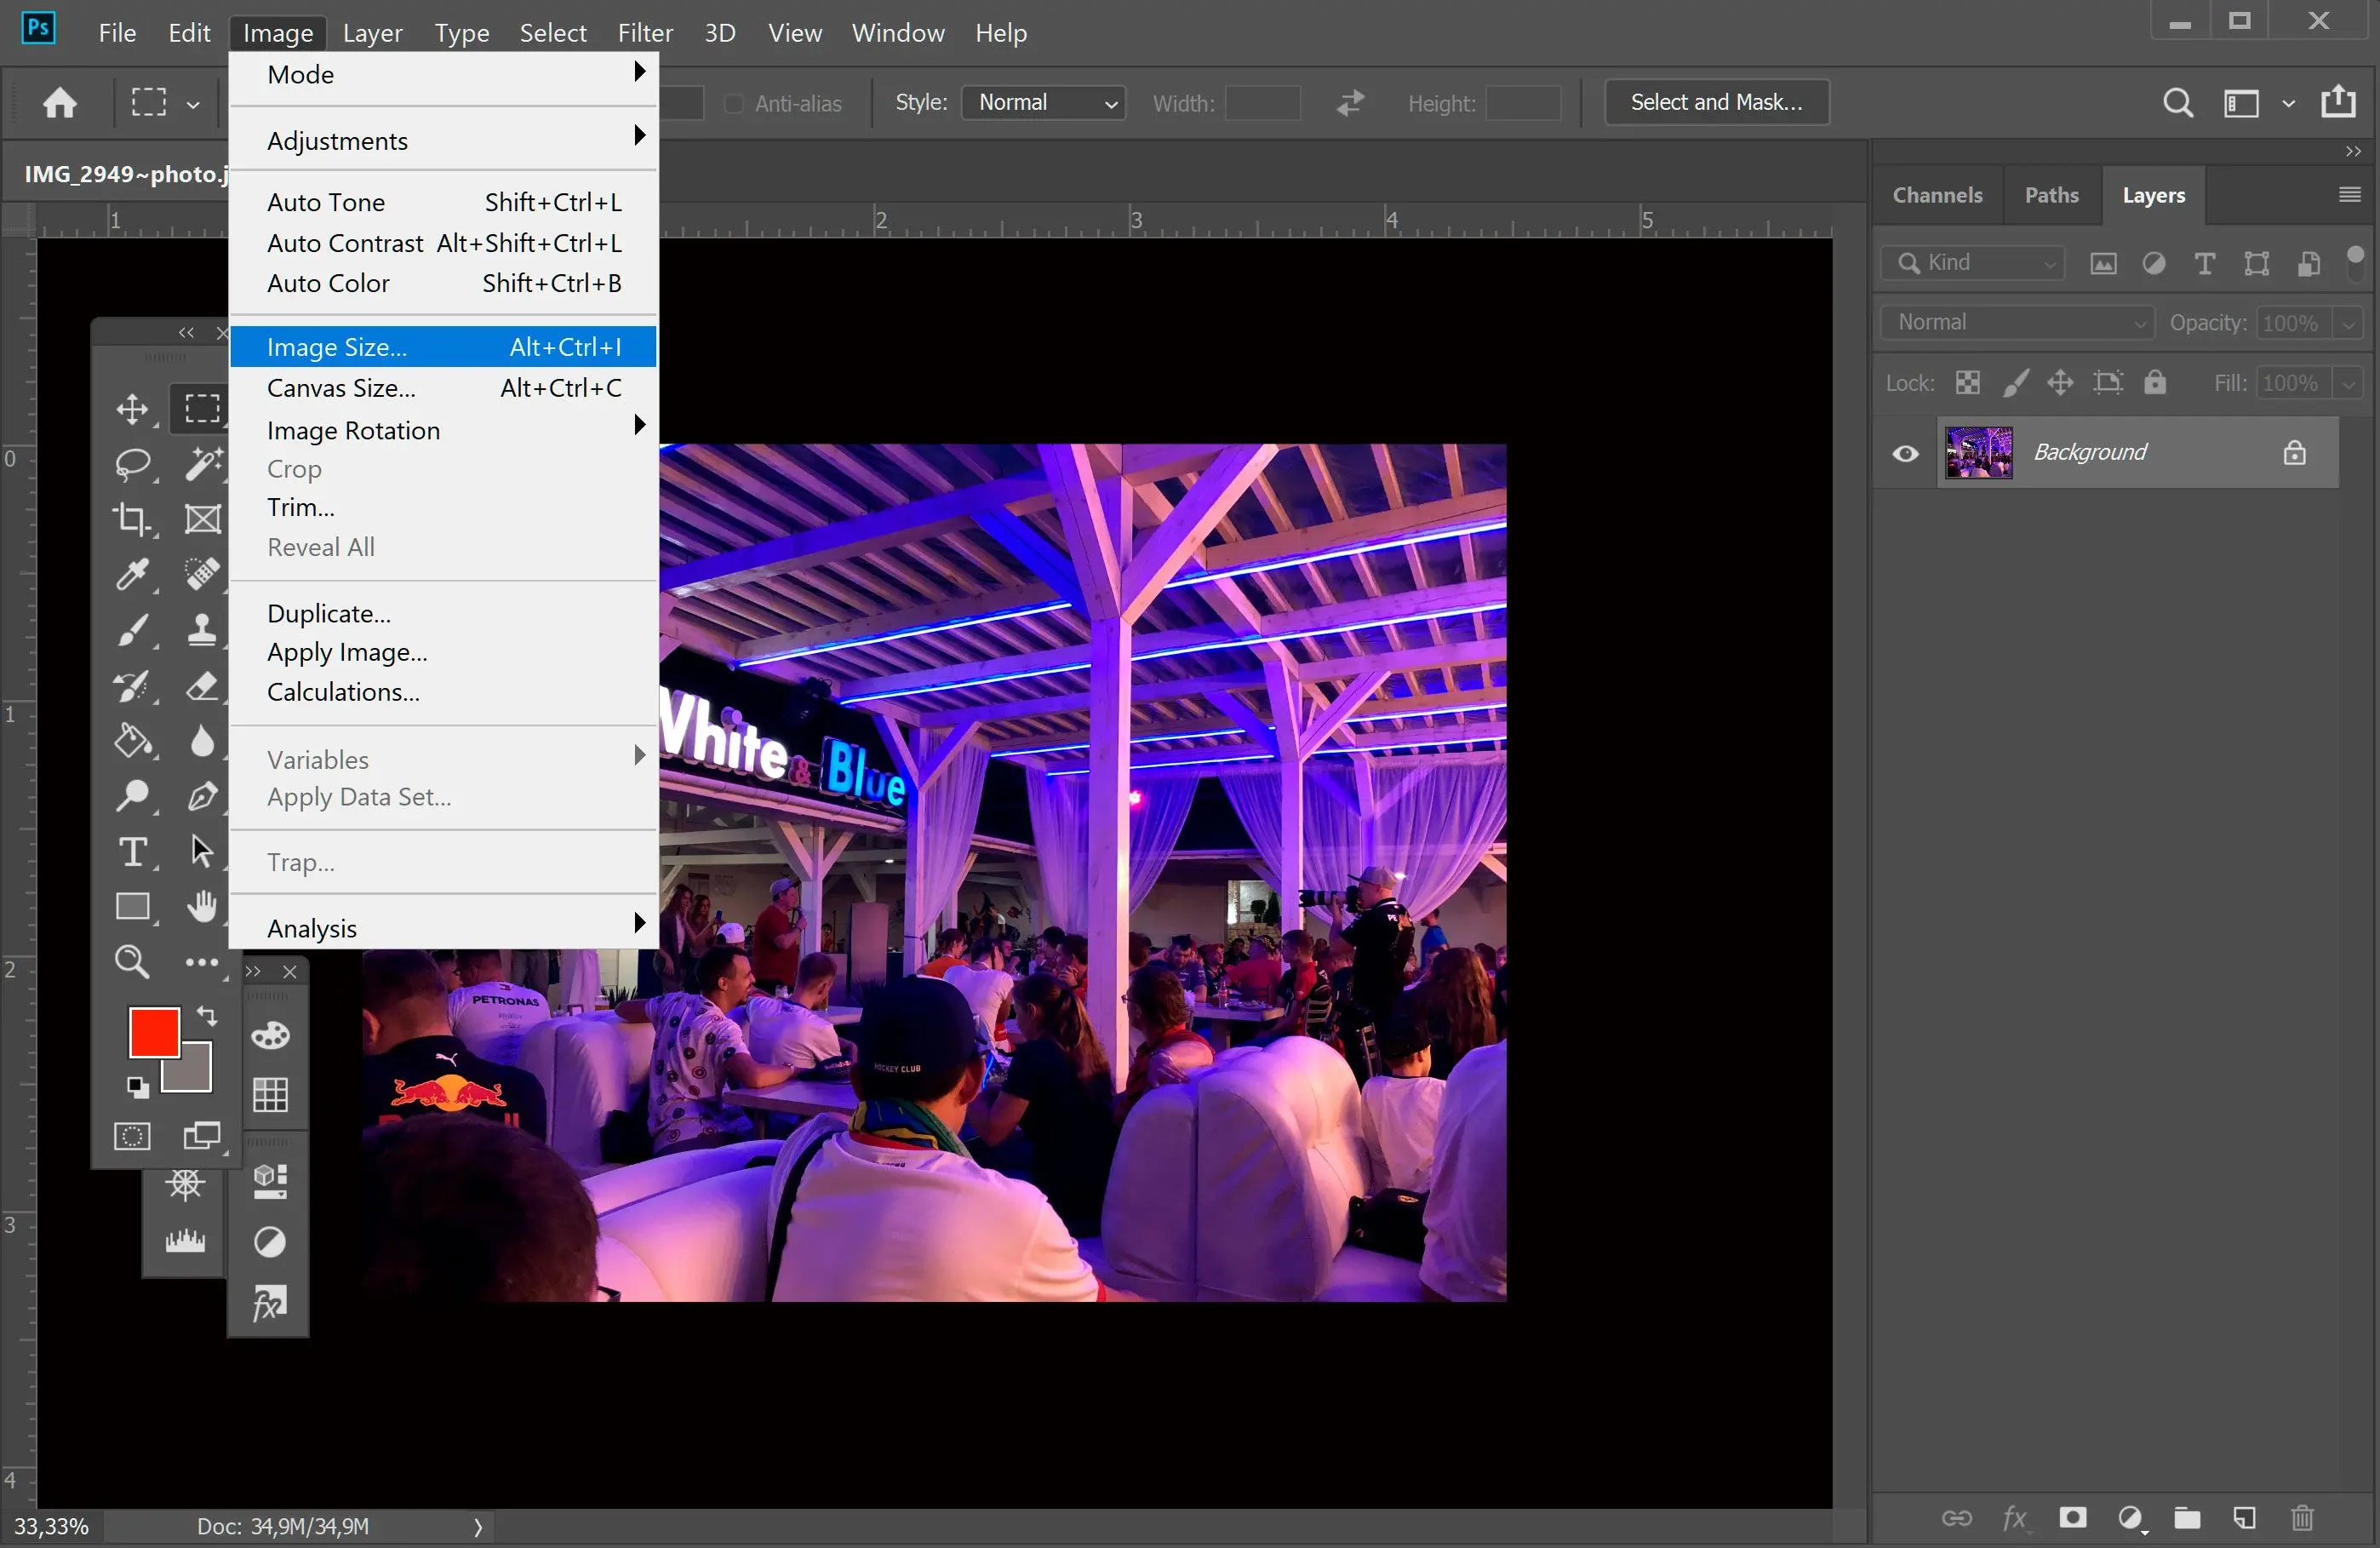Switch to the Channels tab
The height and width of the screenshot is (1548, 2380).
coord(1936,192)
